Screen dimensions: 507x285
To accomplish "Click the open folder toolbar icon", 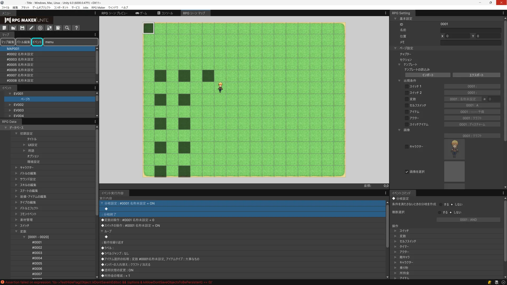I will [13, 28].
